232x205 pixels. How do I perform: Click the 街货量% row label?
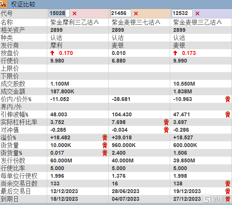pos(12,153)
